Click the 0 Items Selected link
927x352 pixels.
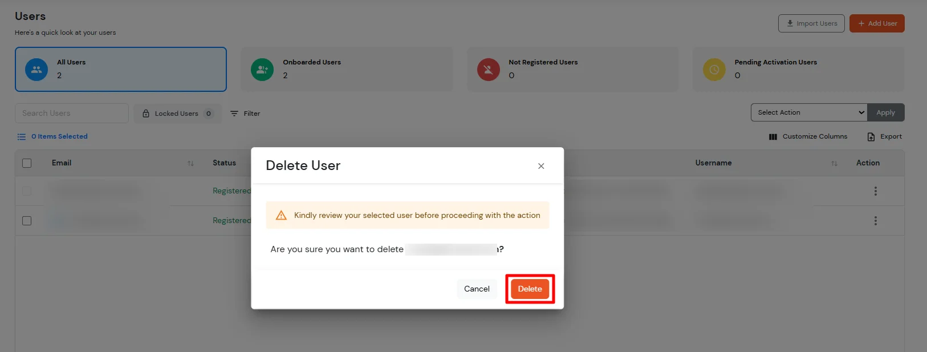[59, 136]
